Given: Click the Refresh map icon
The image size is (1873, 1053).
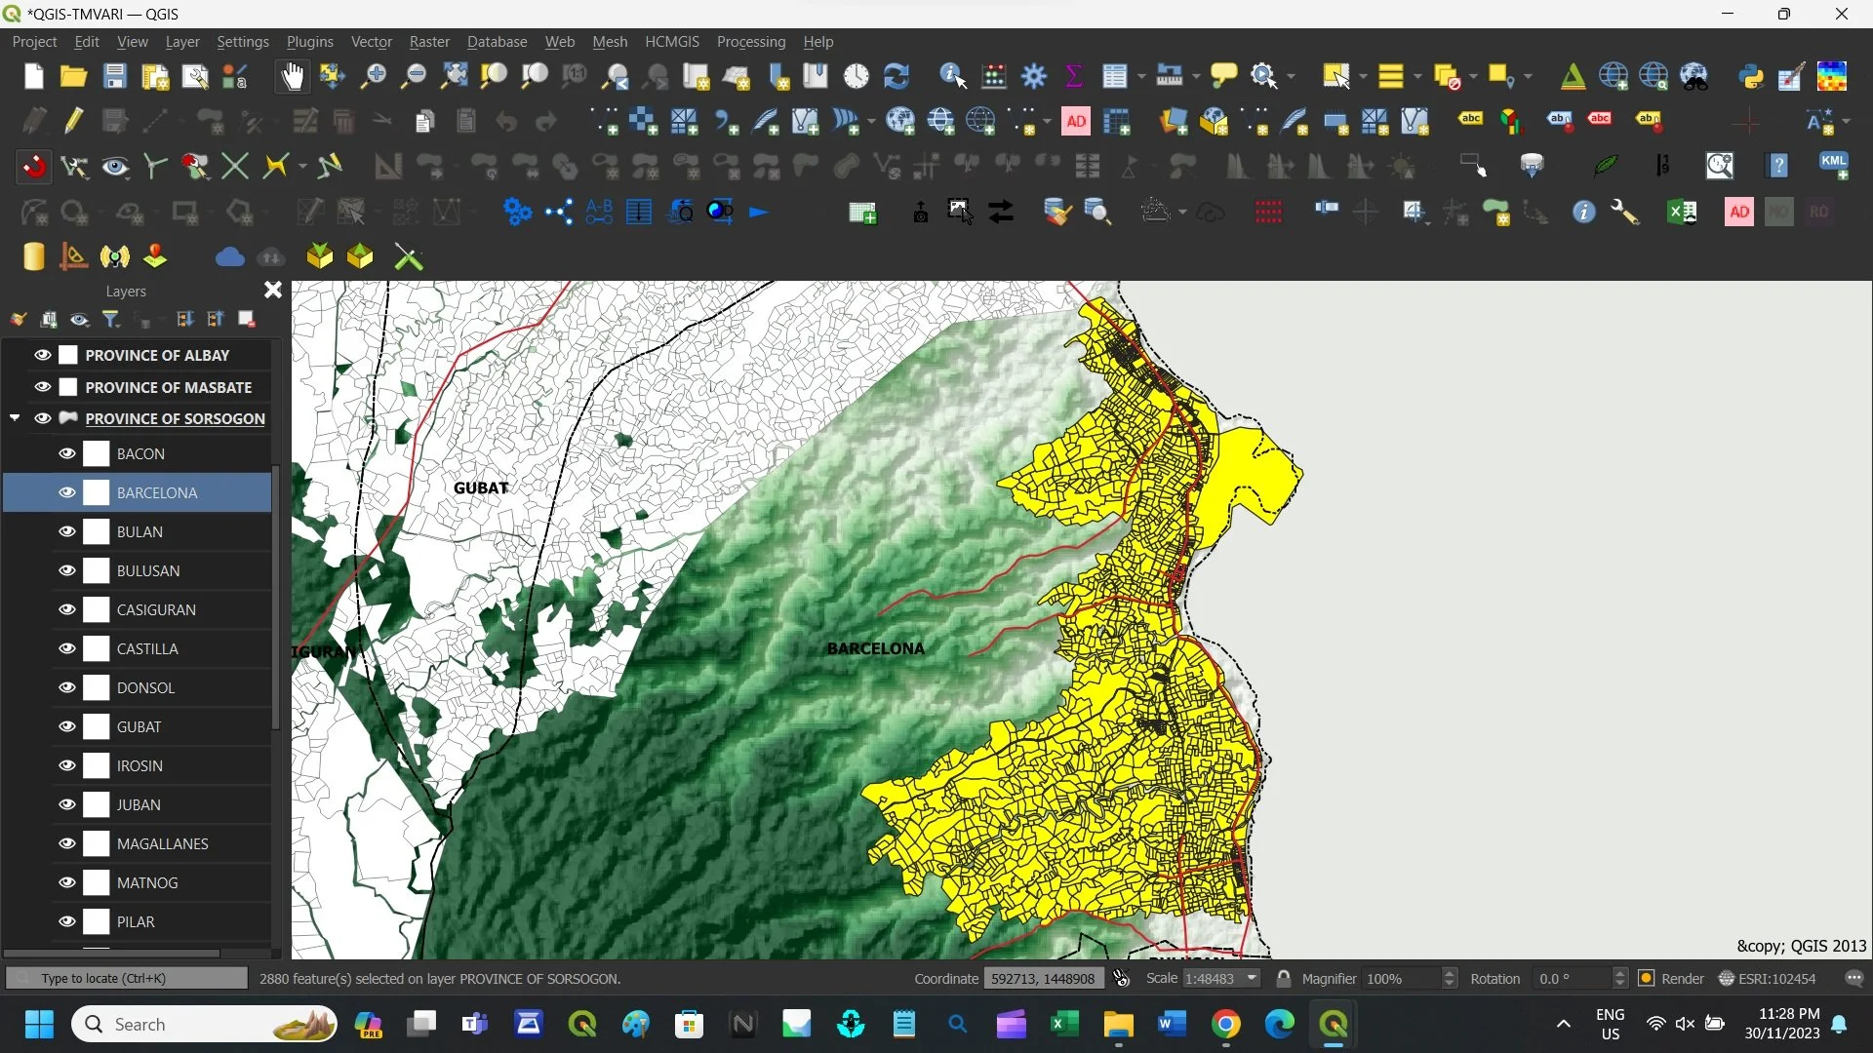Looking at the screenshot, I should [896, 76].
